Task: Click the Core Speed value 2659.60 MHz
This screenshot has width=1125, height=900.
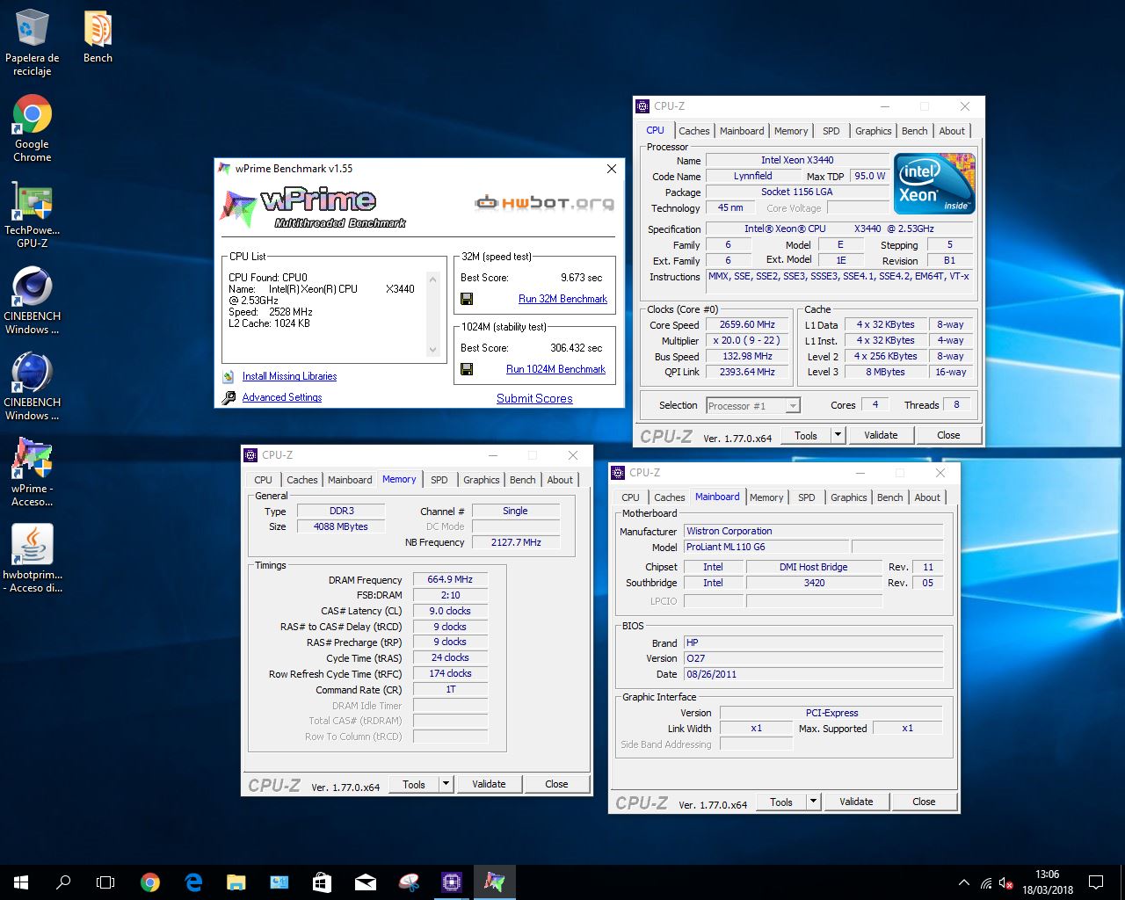Action: [x=747, y=324]
